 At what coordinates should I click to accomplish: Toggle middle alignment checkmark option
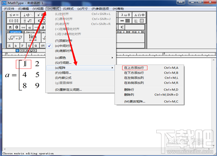pyautogui.click(x=49, y=46)
